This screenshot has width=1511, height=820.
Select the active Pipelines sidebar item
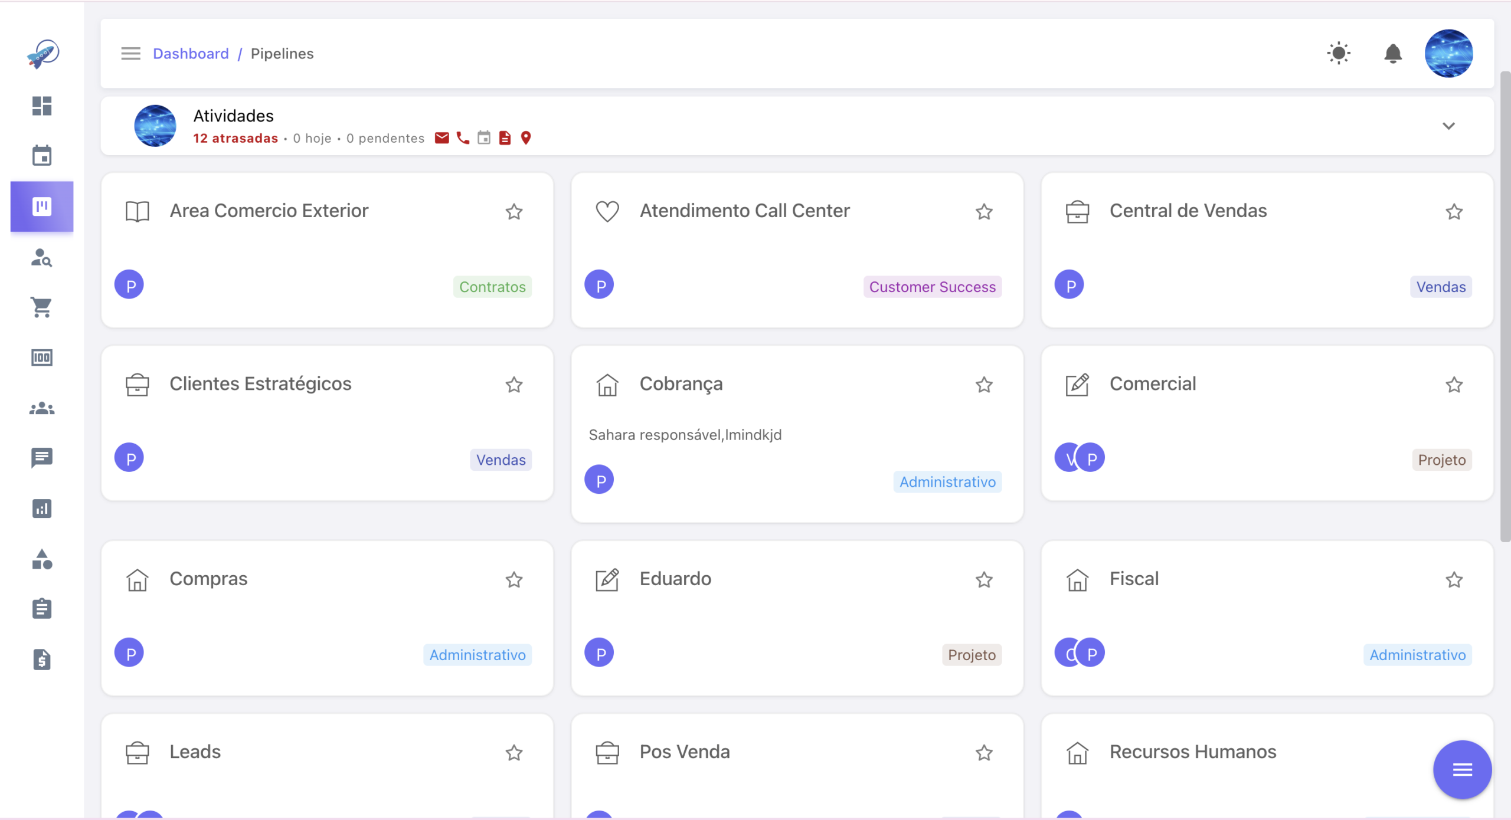click(x=42, y=206)
